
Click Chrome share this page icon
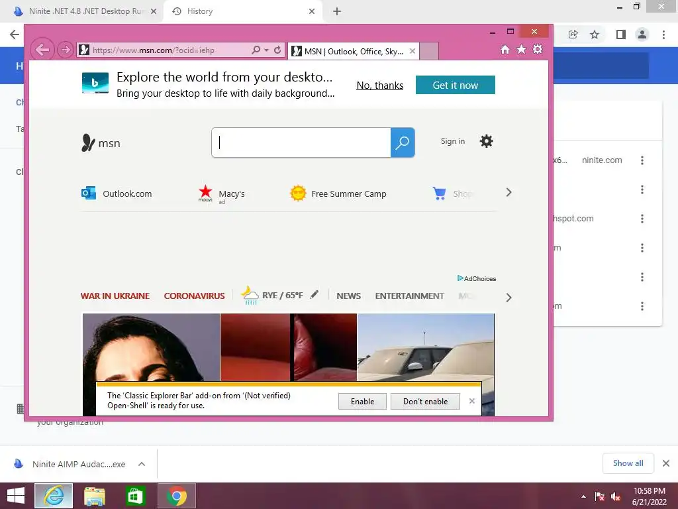pyautogui.click(x=573, y=34)
